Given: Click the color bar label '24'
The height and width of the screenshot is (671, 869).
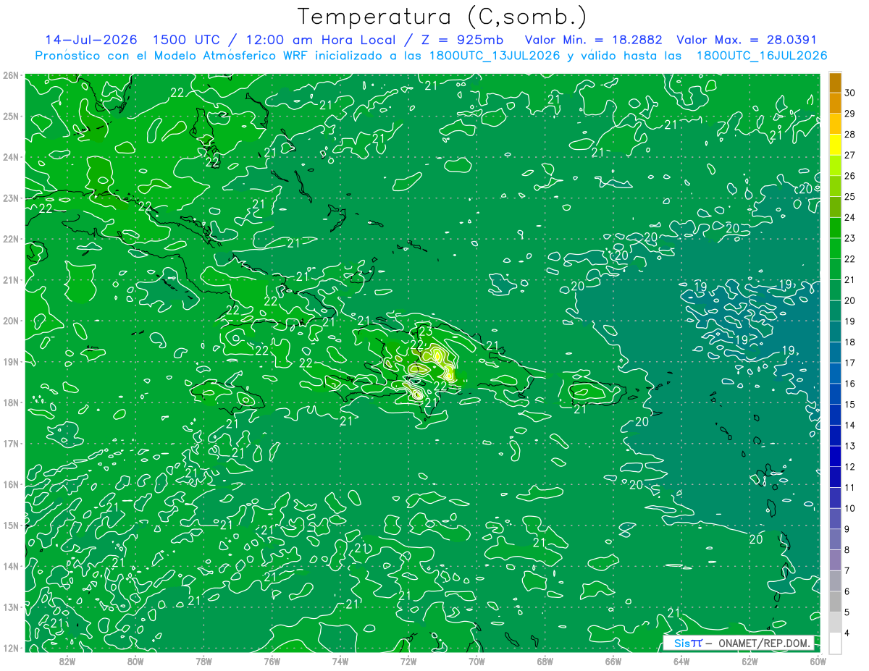Looking at the screenshot, I should [x=849, y=217].
